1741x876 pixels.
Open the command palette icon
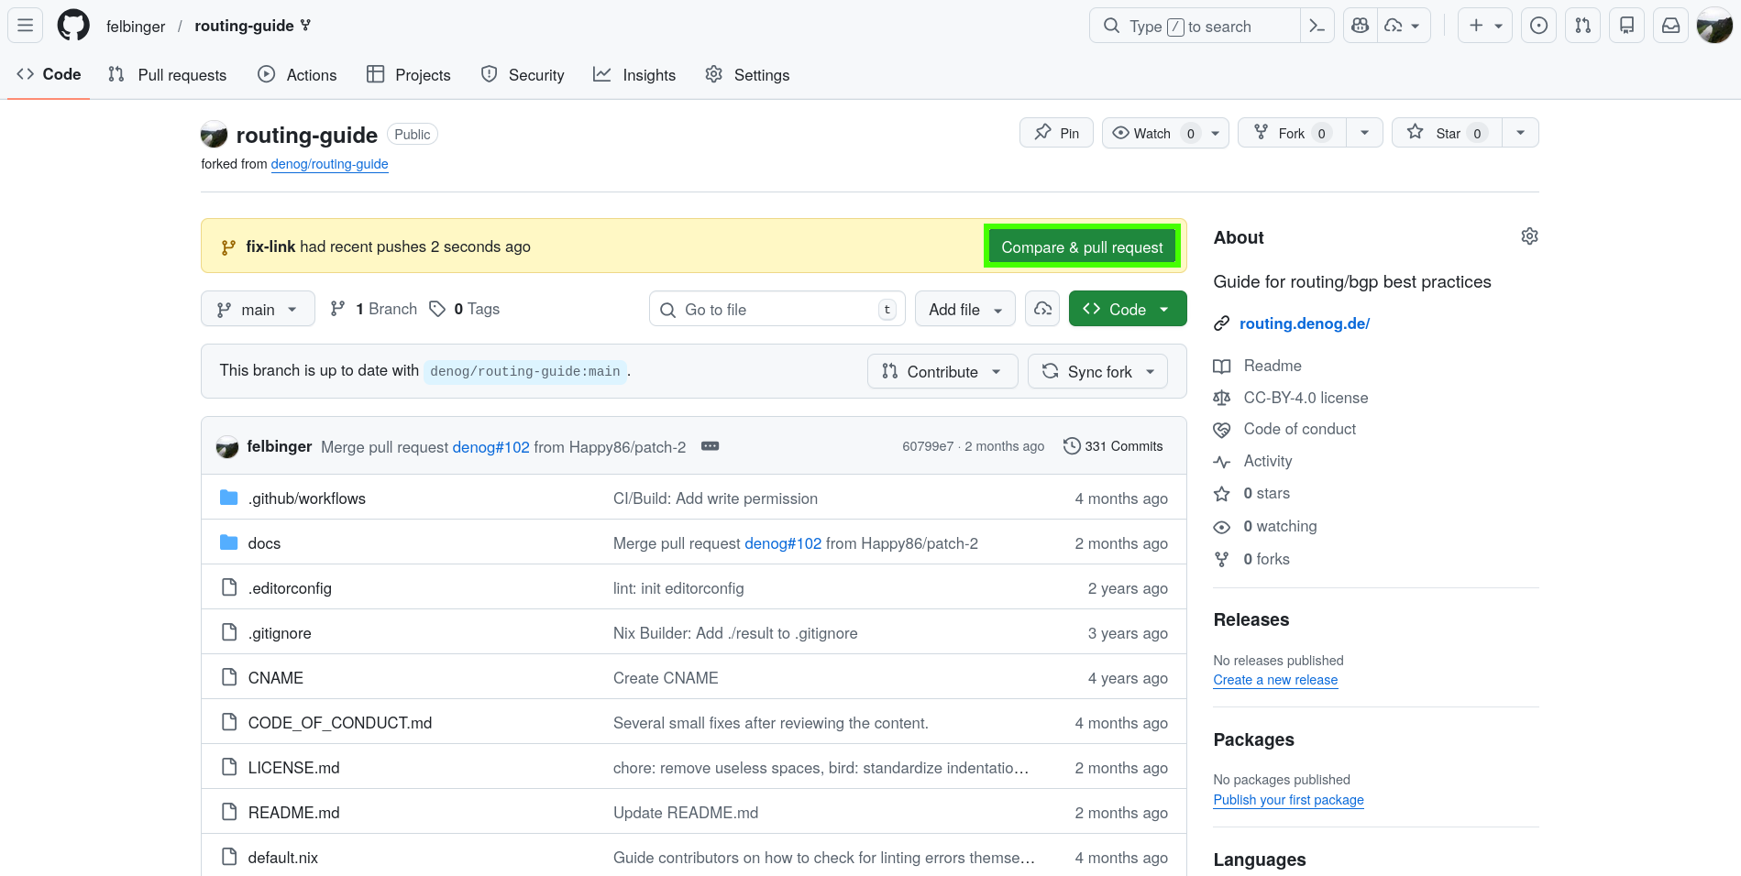1317,26
